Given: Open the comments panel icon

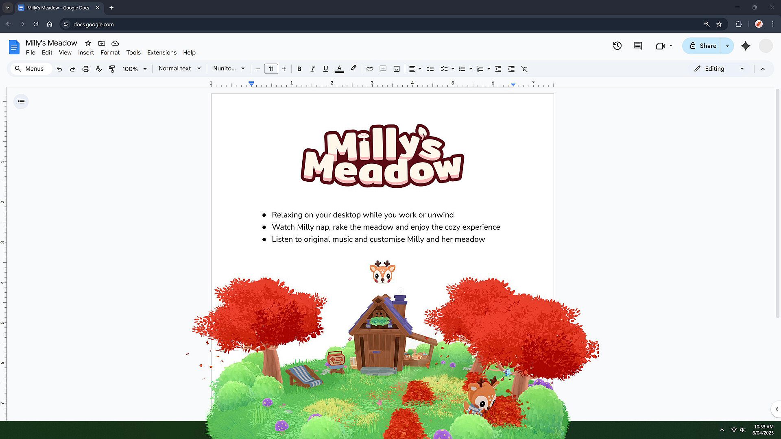Looking at the screenshot, I should click(638, 46).
